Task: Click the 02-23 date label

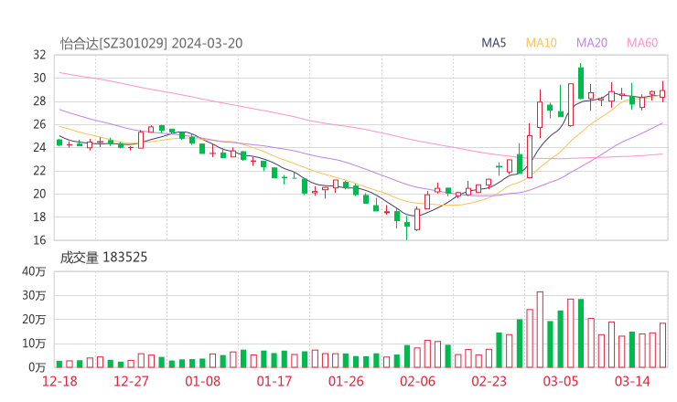Action: (489, 381)
